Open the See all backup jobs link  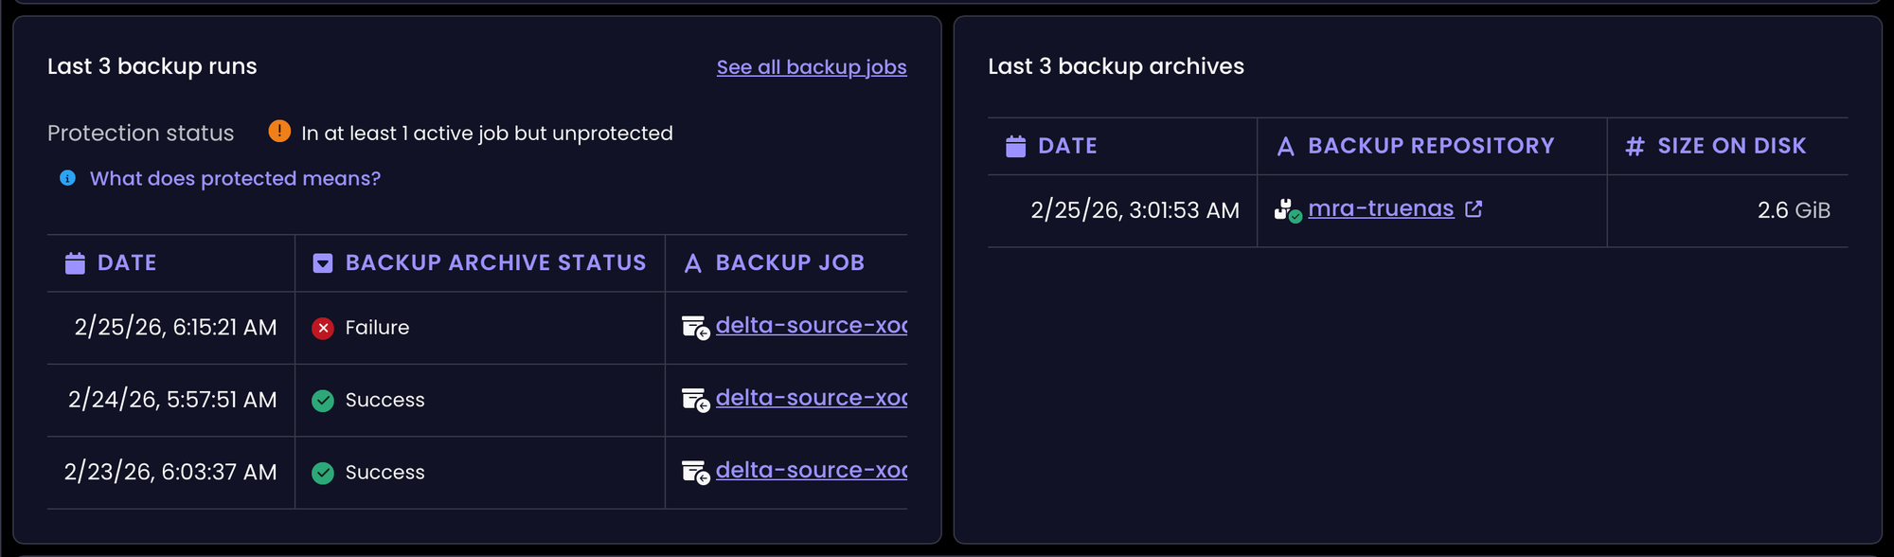pos(811,67)
